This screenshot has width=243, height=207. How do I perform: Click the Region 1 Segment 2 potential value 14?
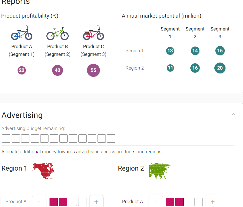tap(195, 51)
